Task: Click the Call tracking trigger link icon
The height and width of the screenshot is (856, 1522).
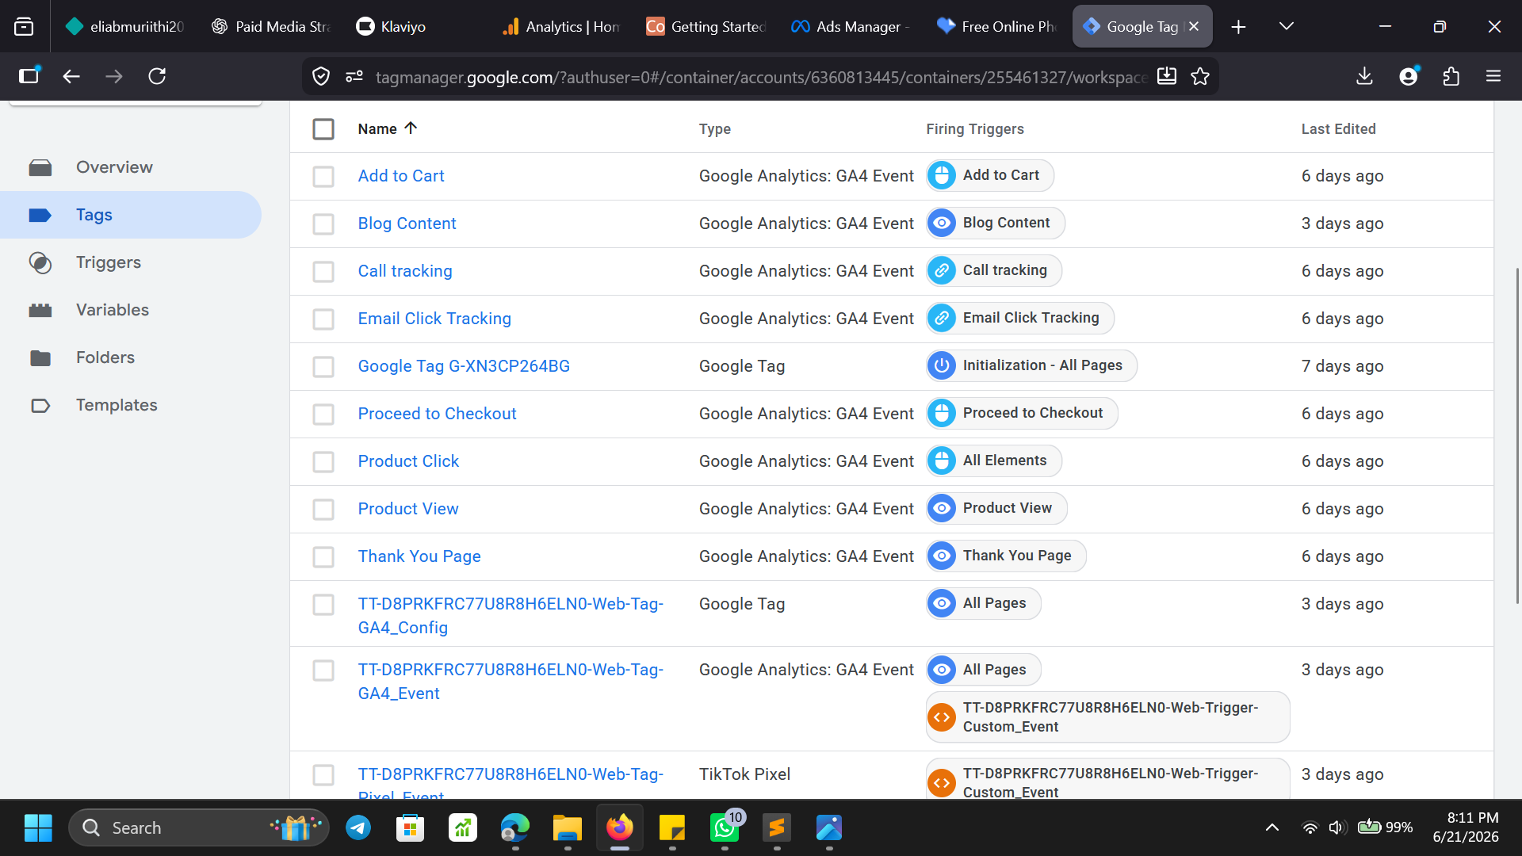Action: [x=942, y=270]
